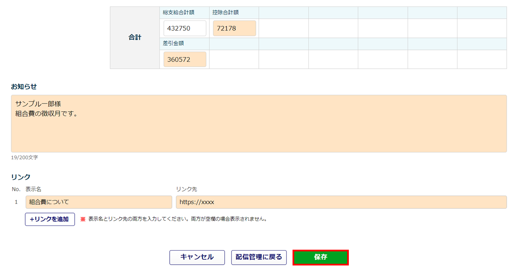
Task: Edit the リンク先 field https://xxxx
Action: pos(341,202)
